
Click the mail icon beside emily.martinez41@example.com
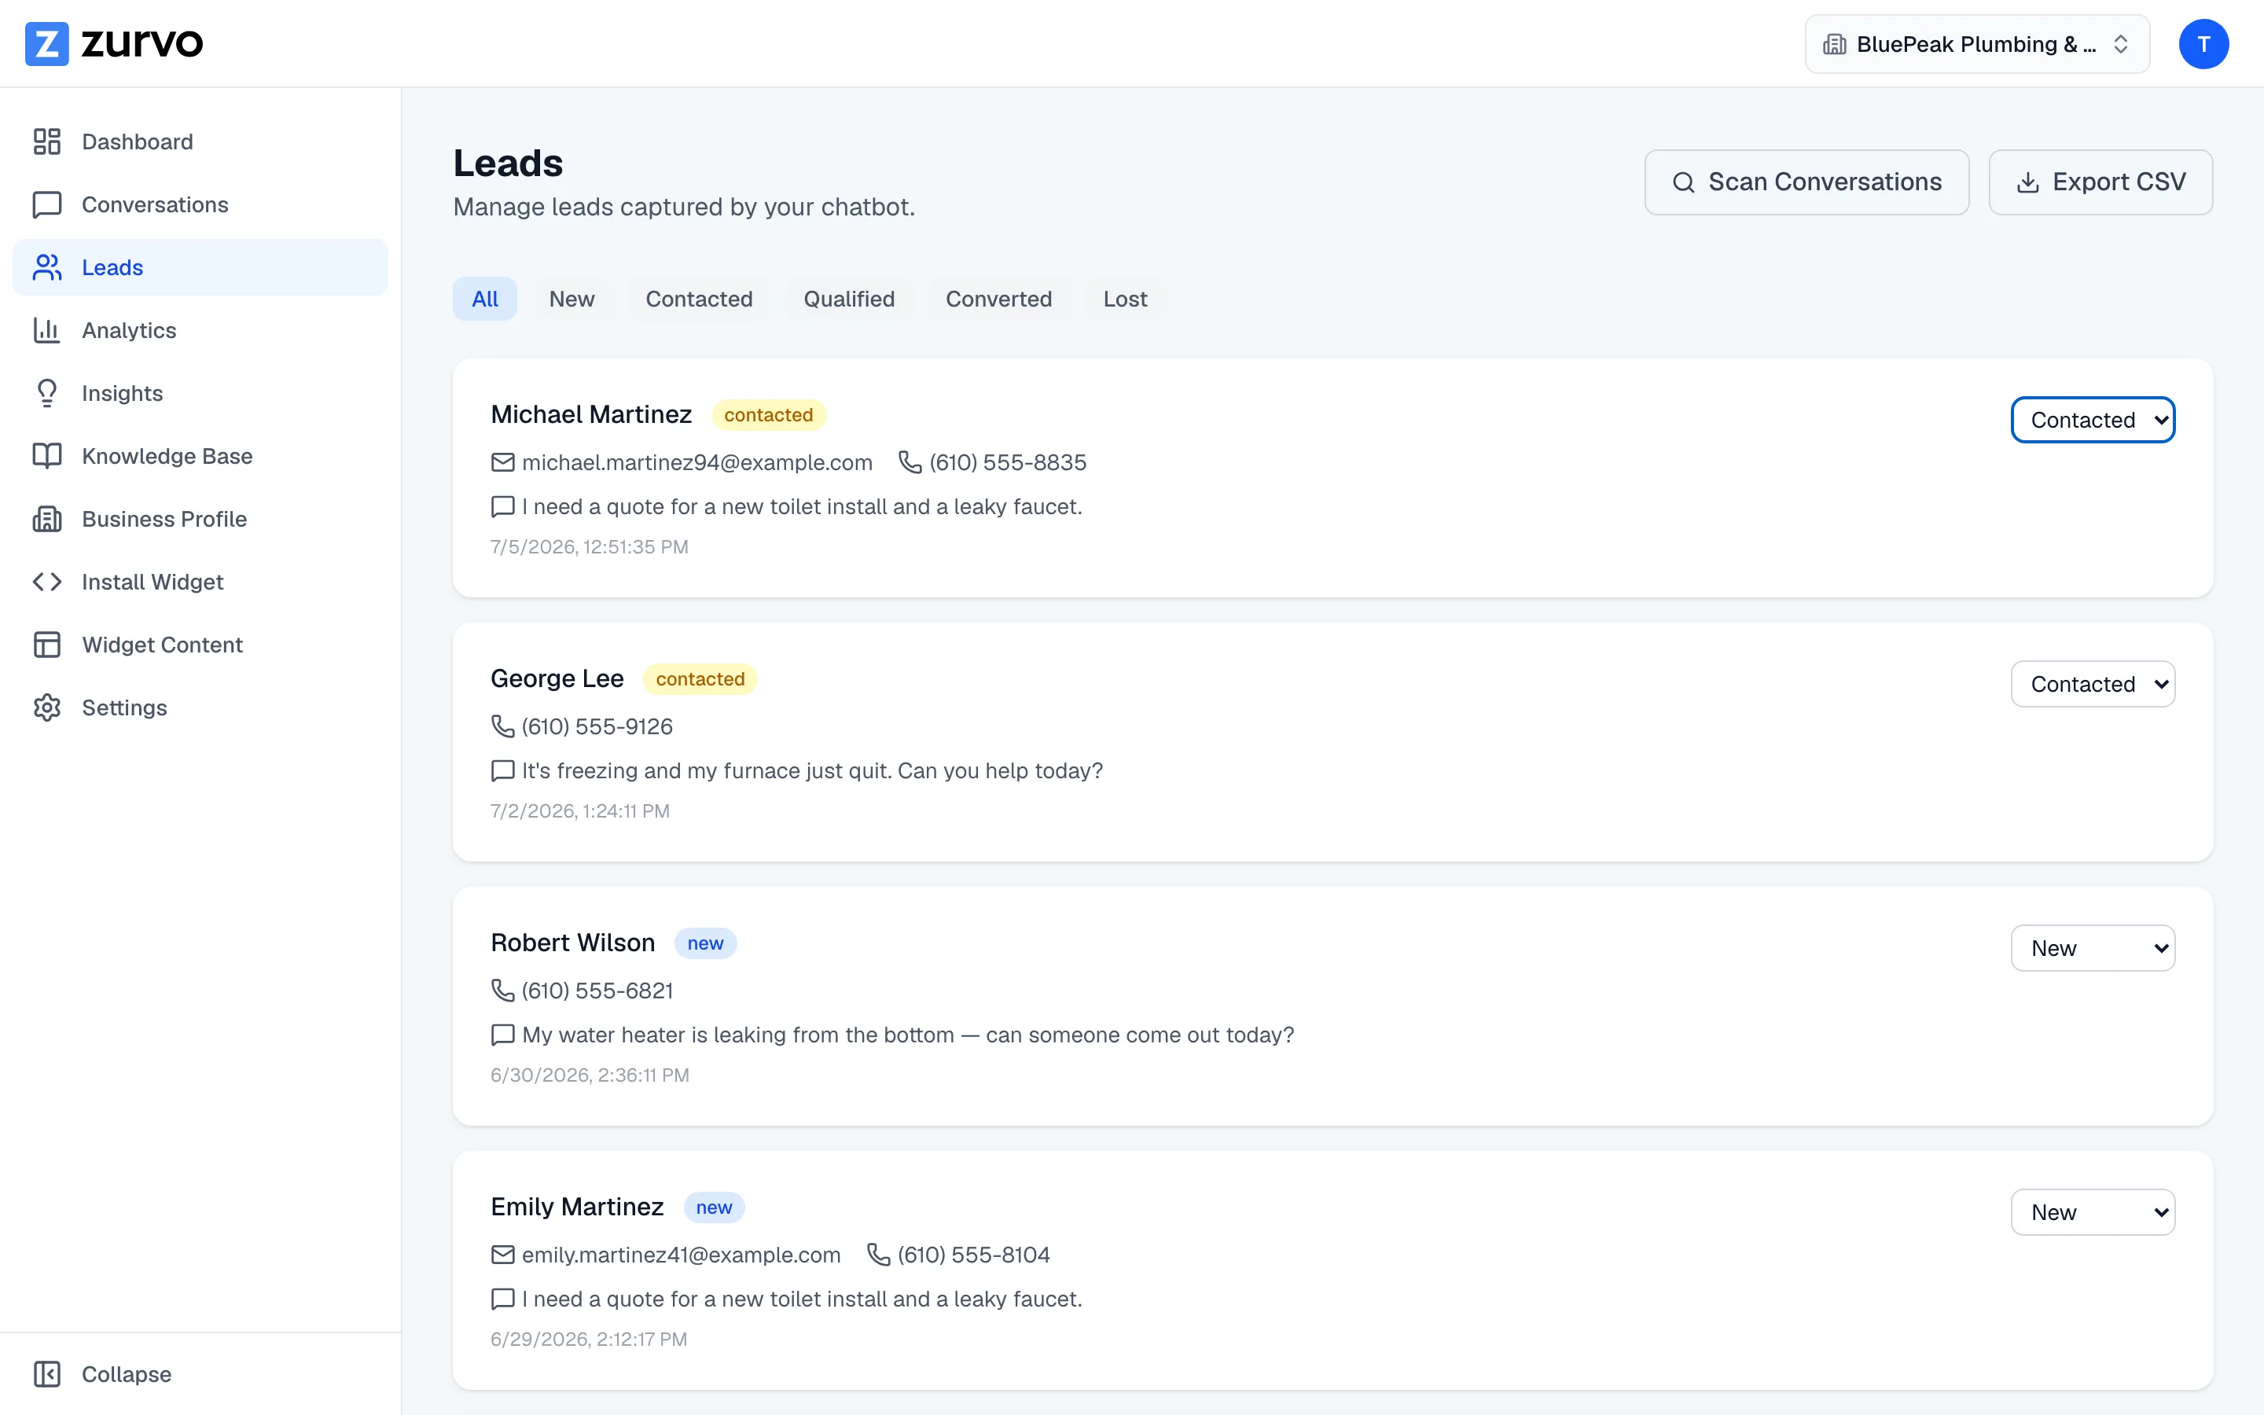(502, 1254)
